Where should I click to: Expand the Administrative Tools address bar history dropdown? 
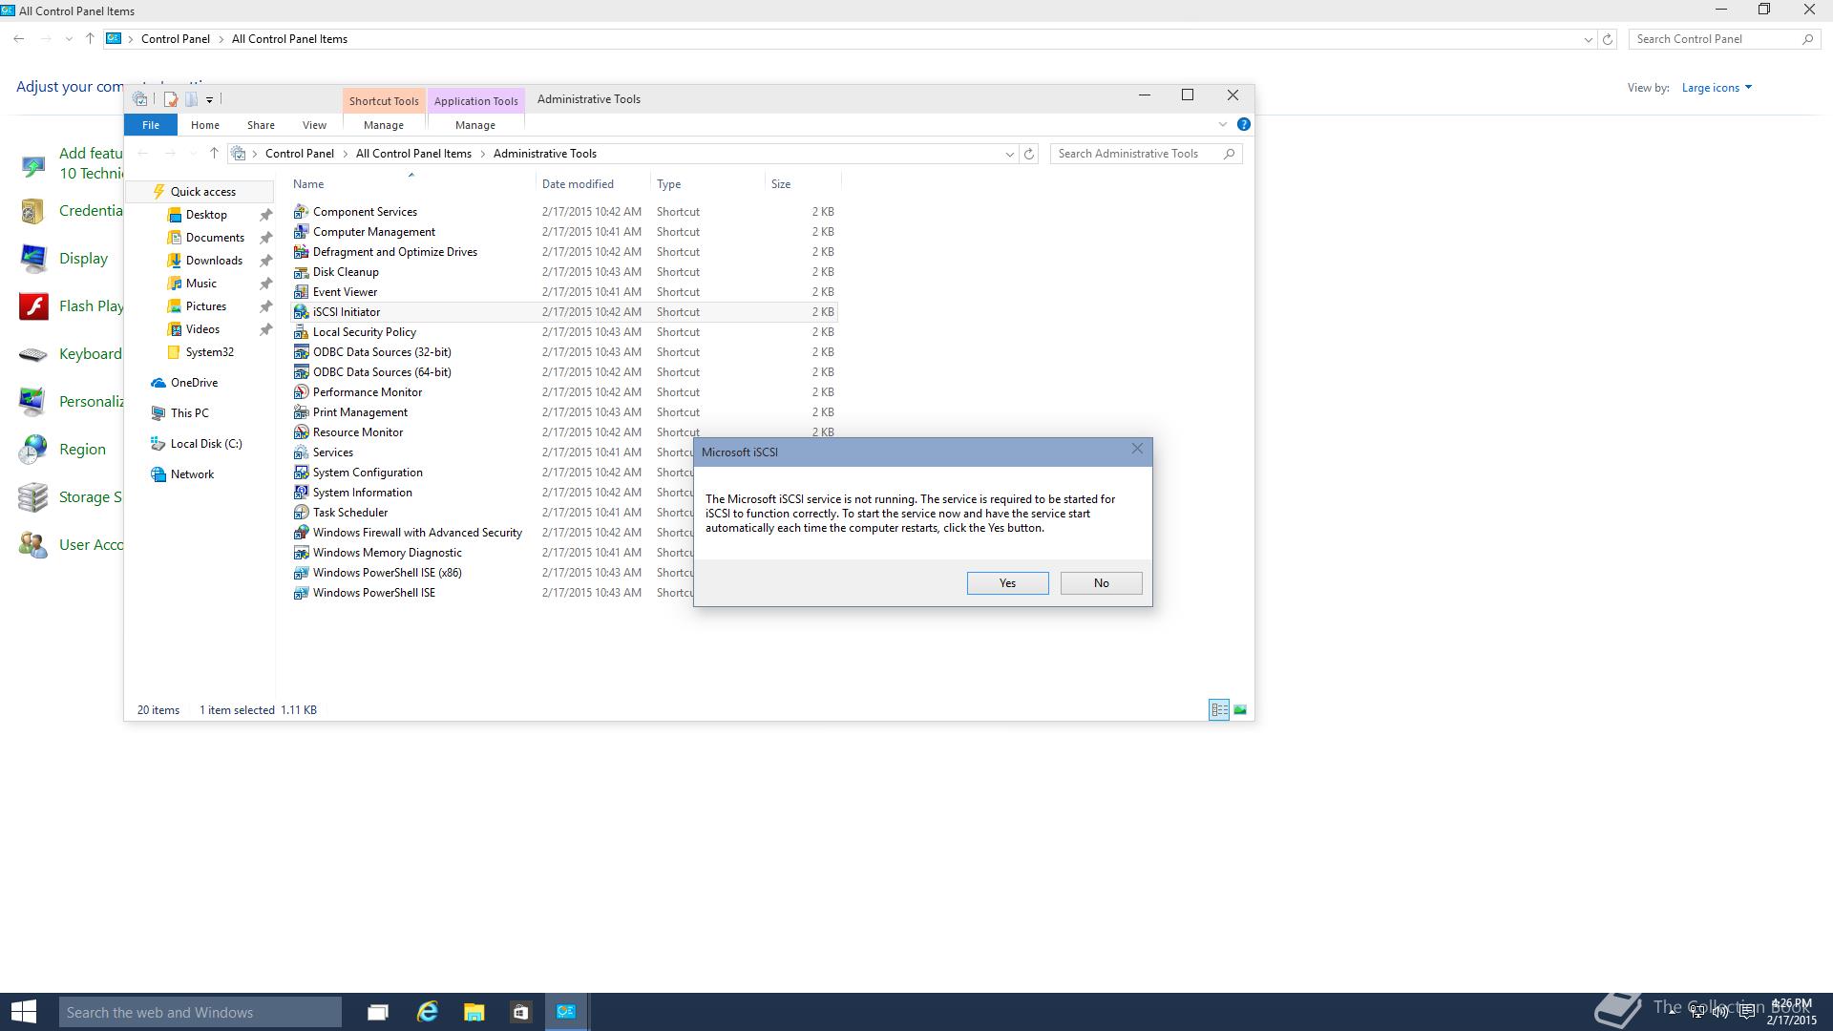click(x=1009, y=154)
